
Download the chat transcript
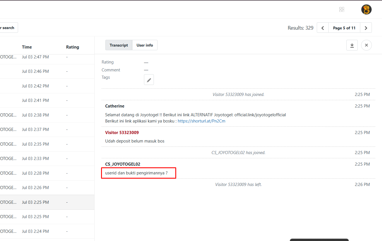pyautogui.click(x=352, y=45)
